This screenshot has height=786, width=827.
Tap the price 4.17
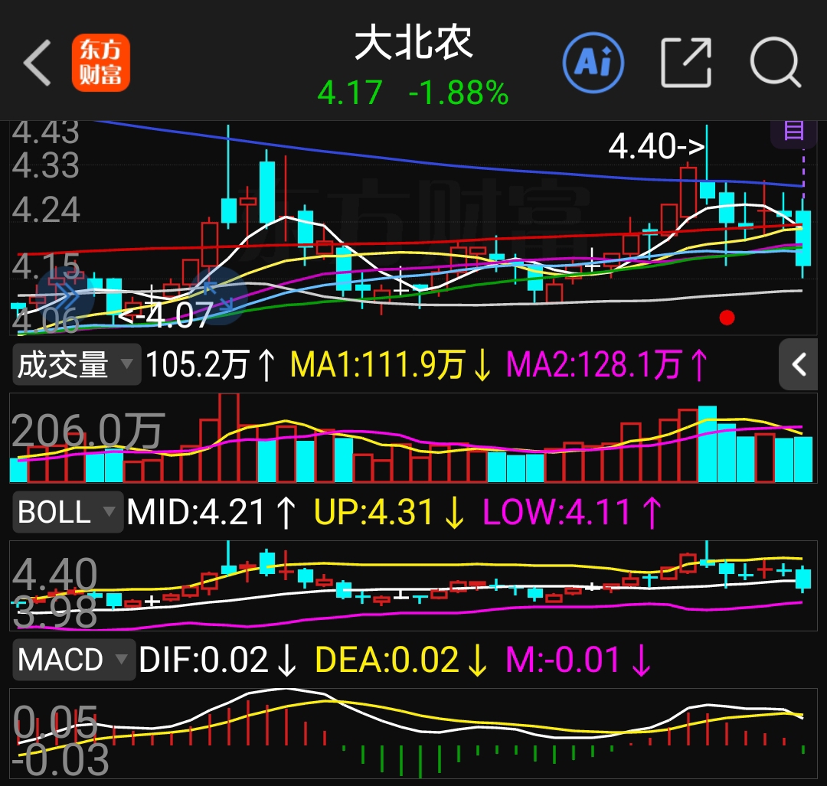click(x=350, y=93)
